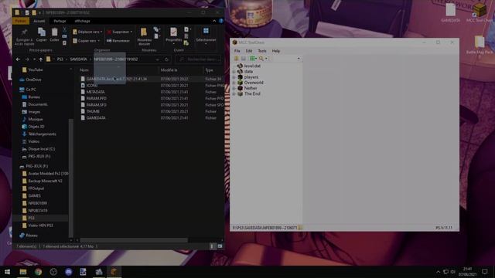Select level.dat in the MCC ToolChest tree
Screen dimensions: 495x278
[252, 66]
